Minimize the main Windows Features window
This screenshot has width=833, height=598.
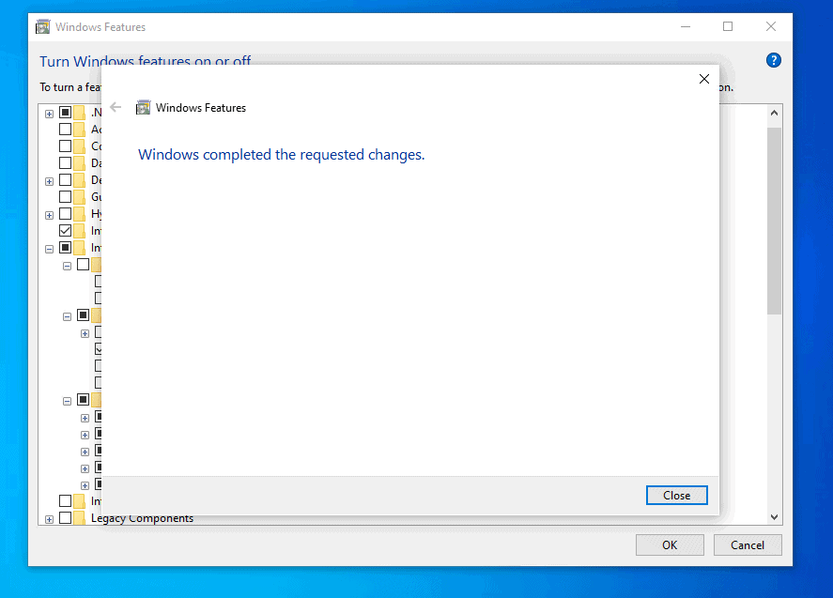pyautogui.click(x=686, y=26)
